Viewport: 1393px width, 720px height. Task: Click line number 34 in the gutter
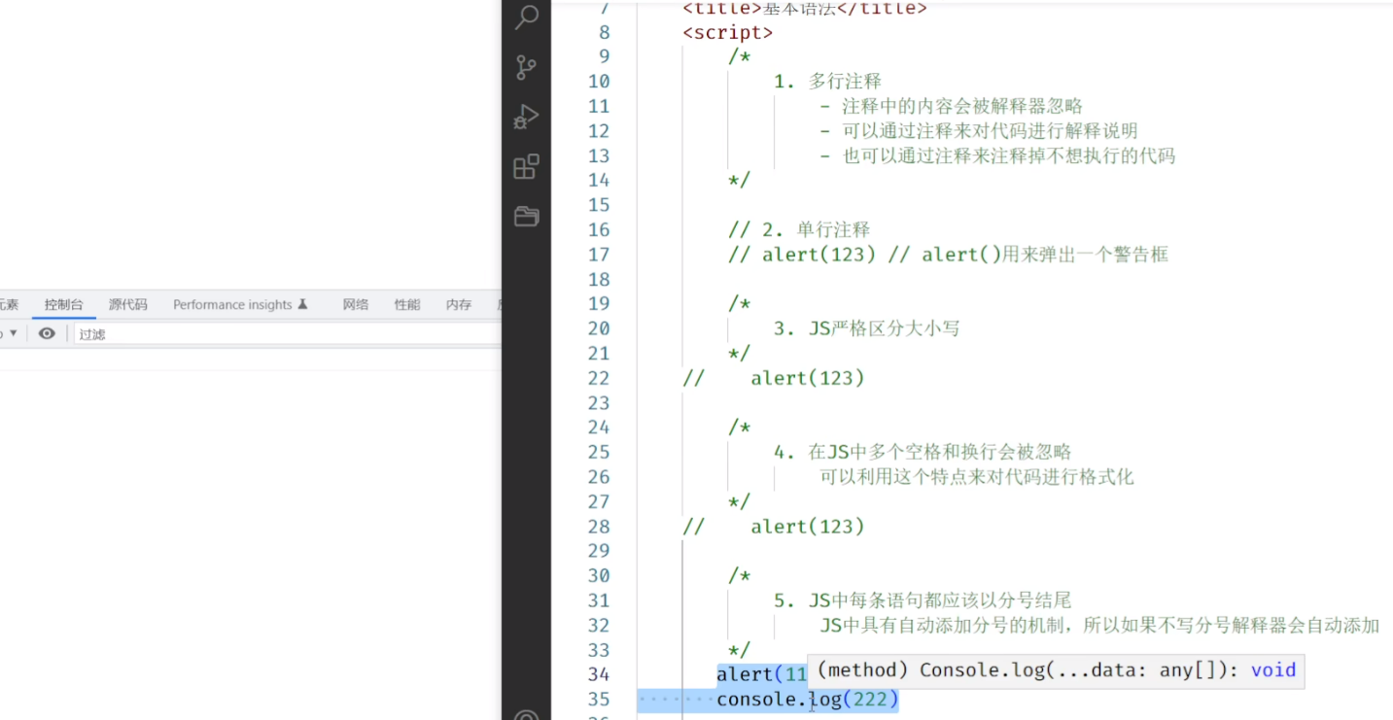[599, 674]
